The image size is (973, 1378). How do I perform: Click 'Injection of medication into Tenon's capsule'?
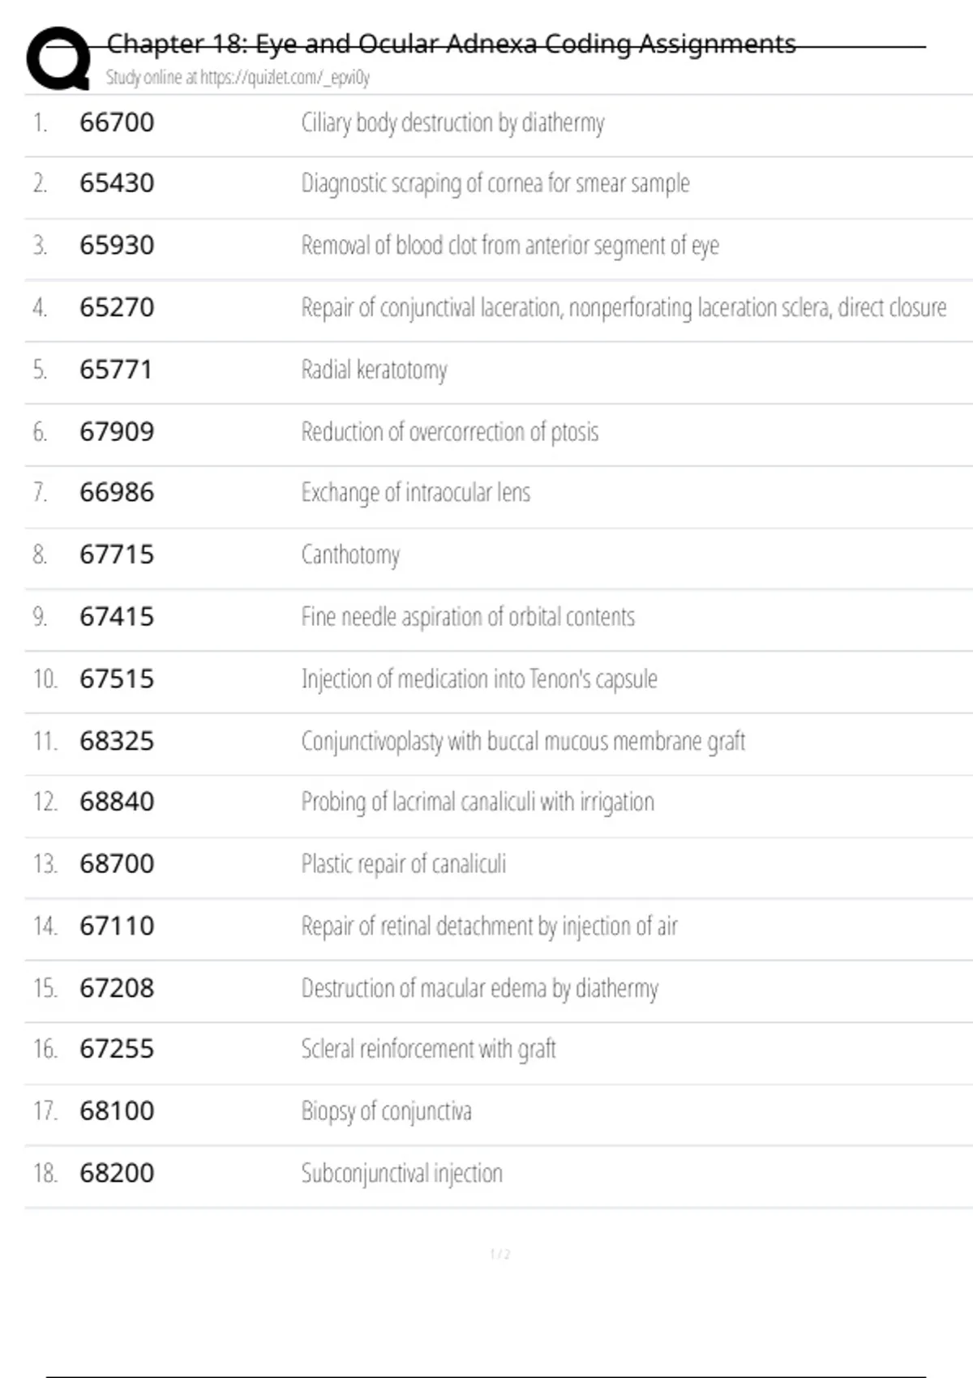pyautogui.click(x=479, y=679)
